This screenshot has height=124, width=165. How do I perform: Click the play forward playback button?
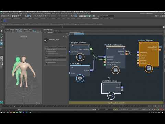[157, 106]
